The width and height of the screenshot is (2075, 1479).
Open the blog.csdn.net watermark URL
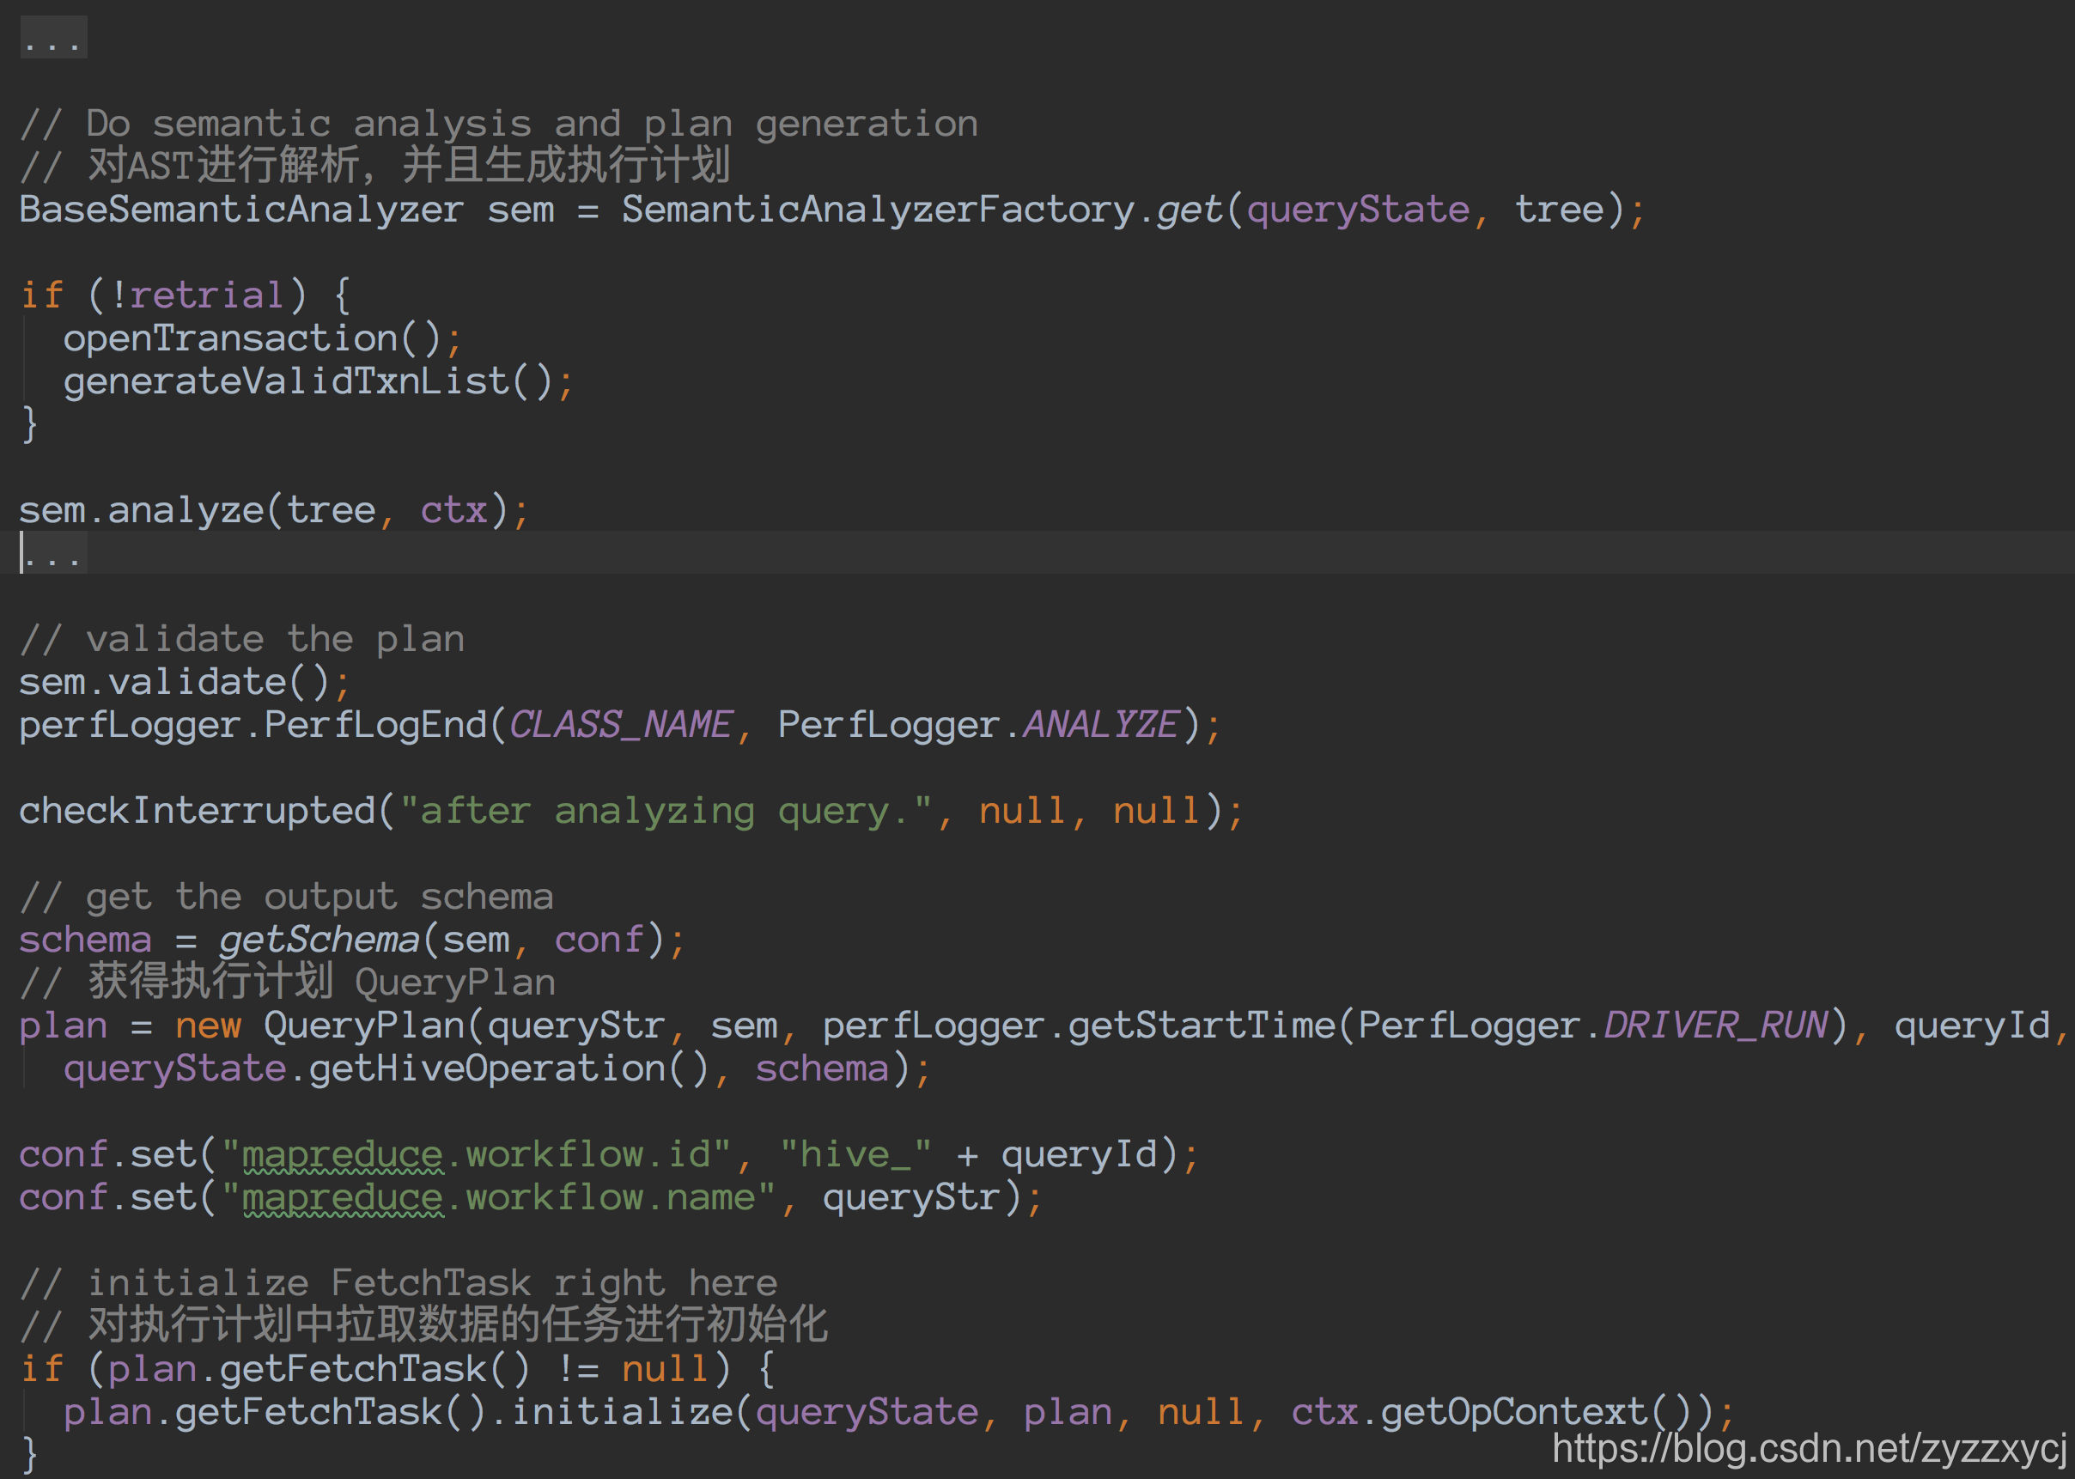click(1808, 1448)
